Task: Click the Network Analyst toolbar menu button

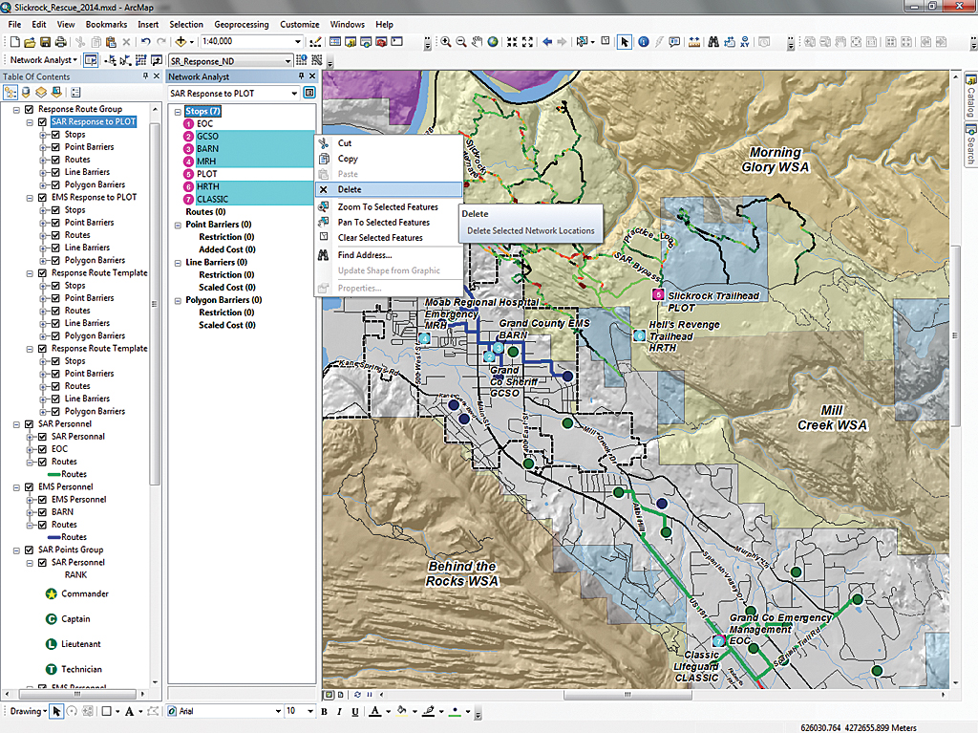Action: point(42,60)
